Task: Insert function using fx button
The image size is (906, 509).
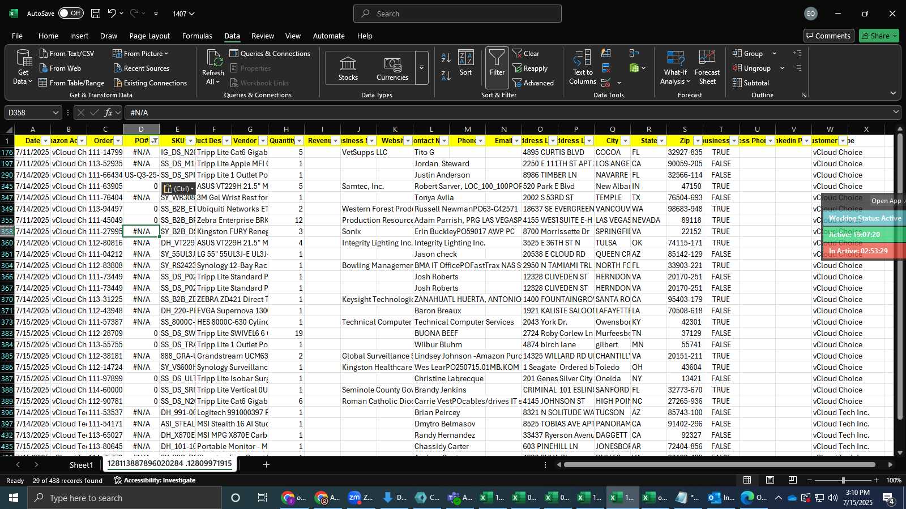Action: pyautogui.click(x=109, y=113)
